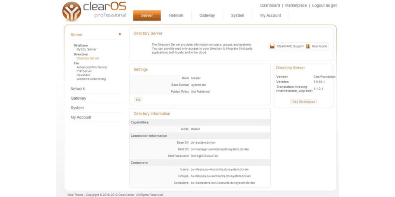Open the Marketplace header link
The height and width of the screenshot is (197, 395).
pyautogui.click(x=296, y=5)
